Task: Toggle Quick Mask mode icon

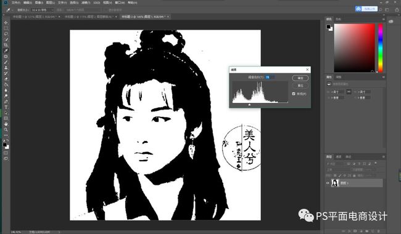Action: 6,153
